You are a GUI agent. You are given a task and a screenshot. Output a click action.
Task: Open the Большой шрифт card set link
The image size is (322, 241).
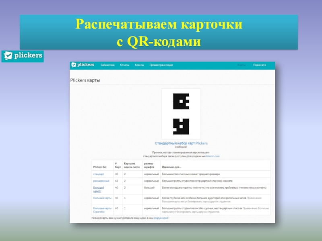click(x=99, y=189)
